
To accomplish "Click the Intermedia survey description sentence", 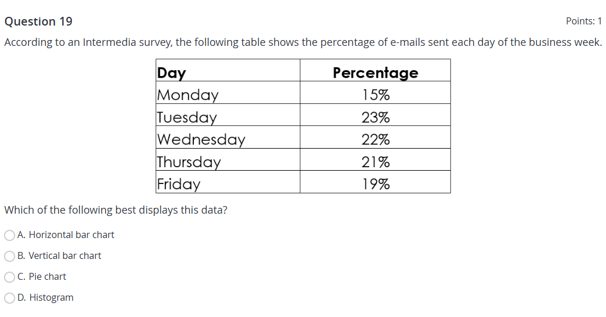I will pos(303,42).
